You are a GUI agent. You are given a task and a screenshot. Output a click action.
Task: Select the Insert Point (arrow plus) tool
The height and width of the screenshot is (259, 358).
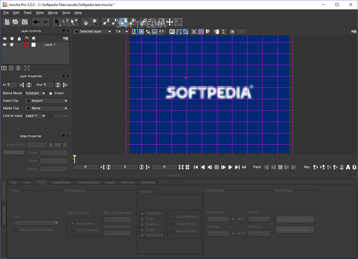[74, 22]
